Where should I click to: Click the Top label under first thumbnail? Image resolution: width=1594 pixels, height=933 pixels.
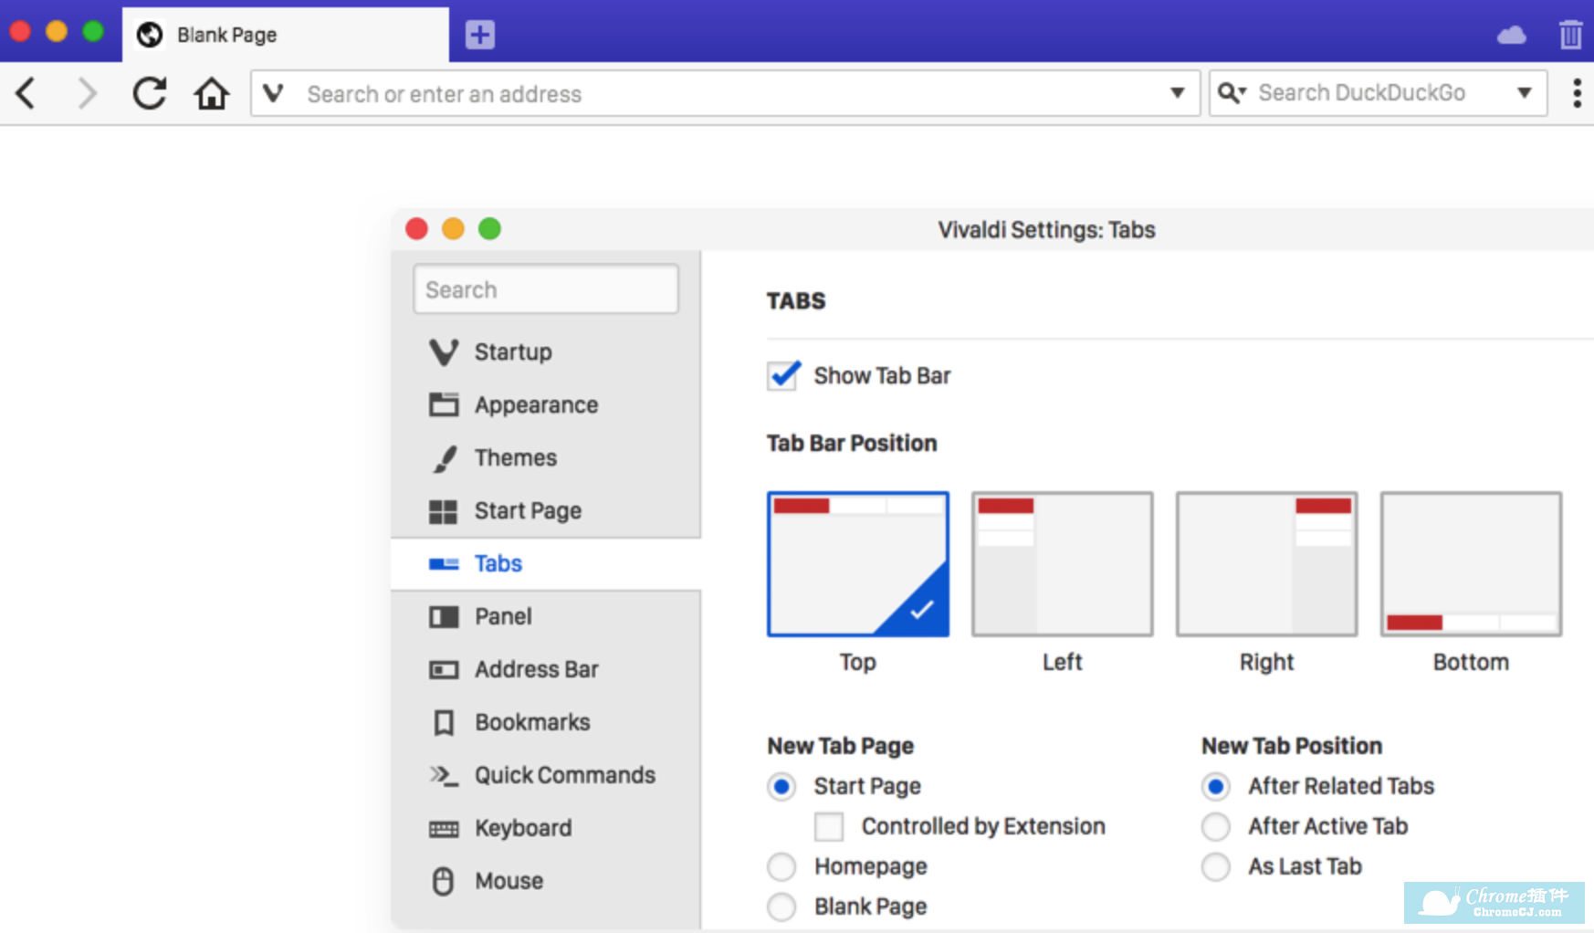coord(858,662)
